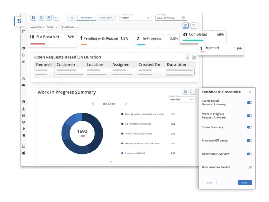Enable the User Location Tracker toggle
This screenshot has height=202, width=269.
click(x=249, y=167)
